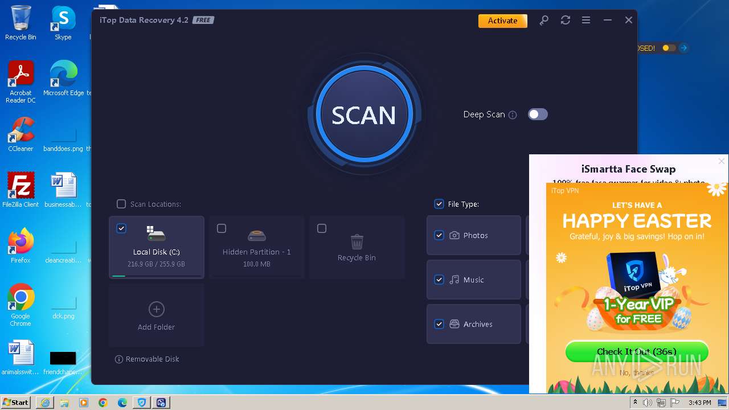The width and height of the screenshot is (729, 410).
Task: Open the hamburger options menu
Action: pyautogui.click(x=586, y=20)
